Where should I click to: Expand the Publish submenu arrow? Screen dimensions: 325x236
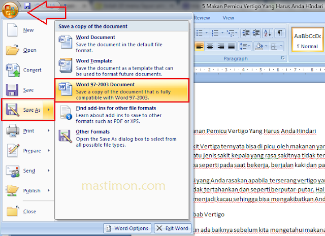pyautogui.click(x=49, y=190)
